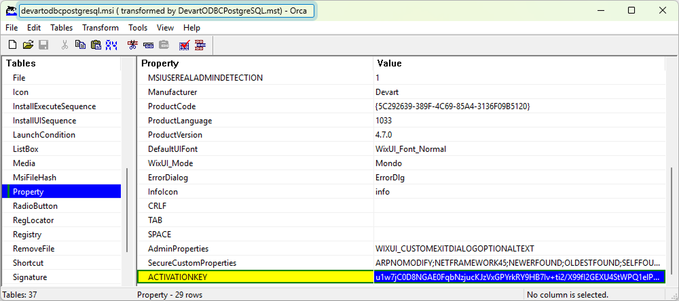Click the DefaultUIFont property cell
Screen dimensions: 679x301
[x=255, y=149]
